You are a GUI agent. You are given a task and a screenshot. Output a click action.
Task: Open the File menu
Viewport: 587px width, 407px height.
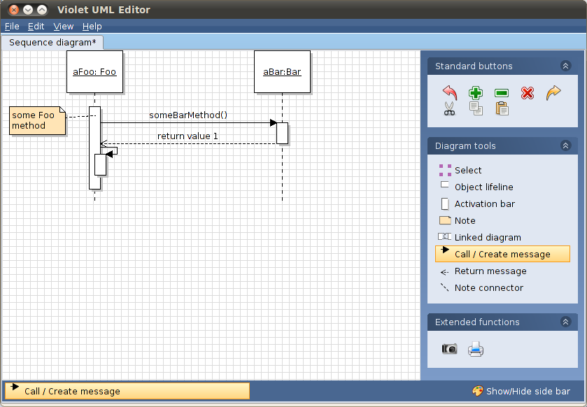(x=12, y=26)
